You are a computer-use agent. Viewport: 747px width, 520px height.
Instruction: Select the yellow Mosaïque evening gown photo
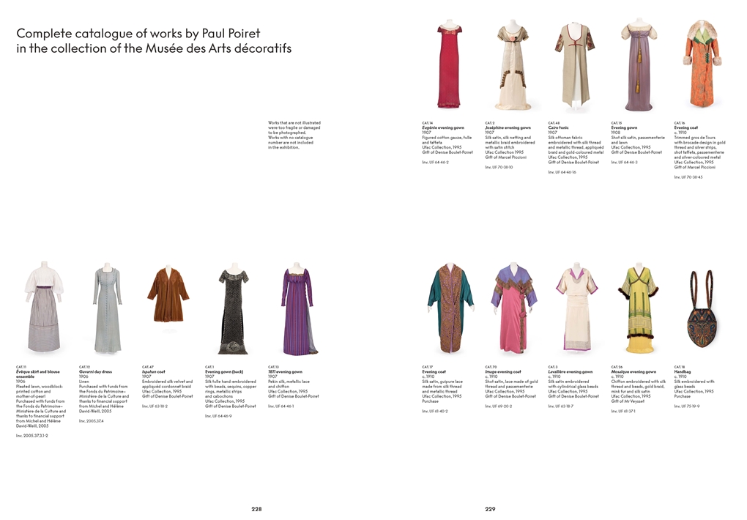[638, 309]
